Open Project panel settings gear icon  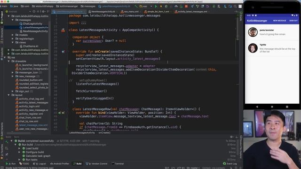(x=43, y=11)
